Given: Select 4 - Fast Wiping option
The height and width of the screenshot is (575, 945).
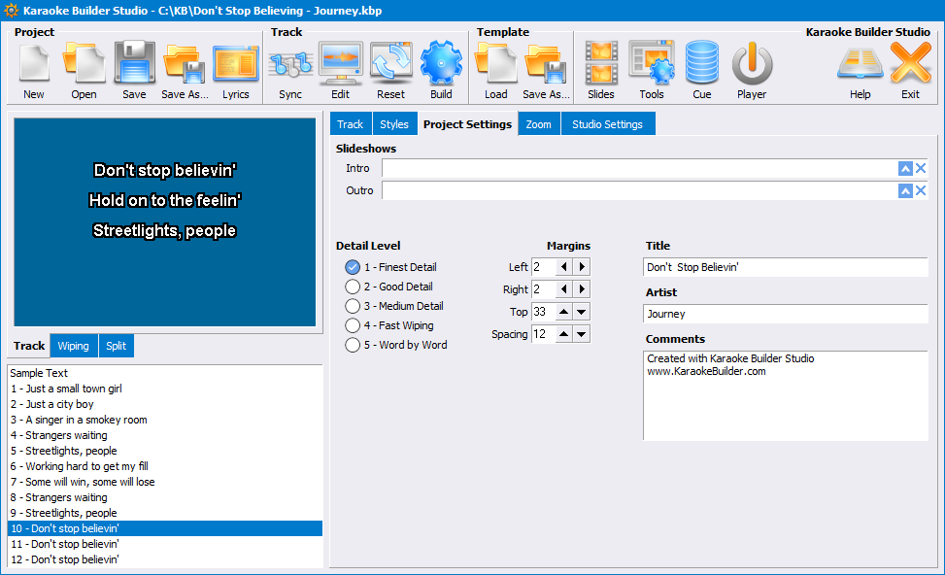Looking at the screenshot, I should (x=389, y=325).
